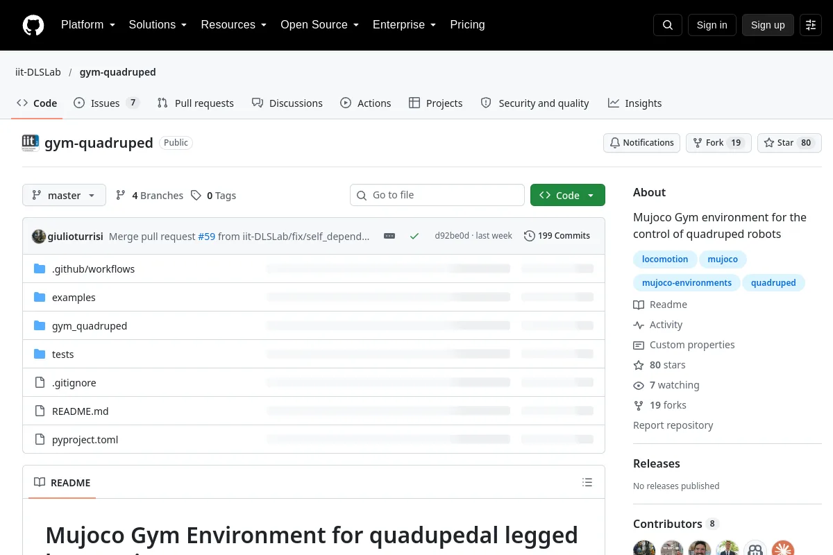
Task: Open appearance settings icon in header
Action: coord(811,25)
